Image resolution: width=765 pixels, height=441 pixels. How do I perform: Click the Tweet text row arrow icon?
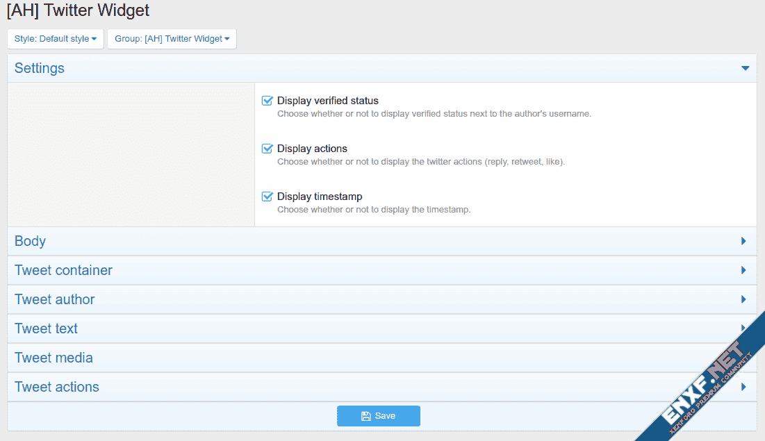pyautogui.click(x=743, y=328)
